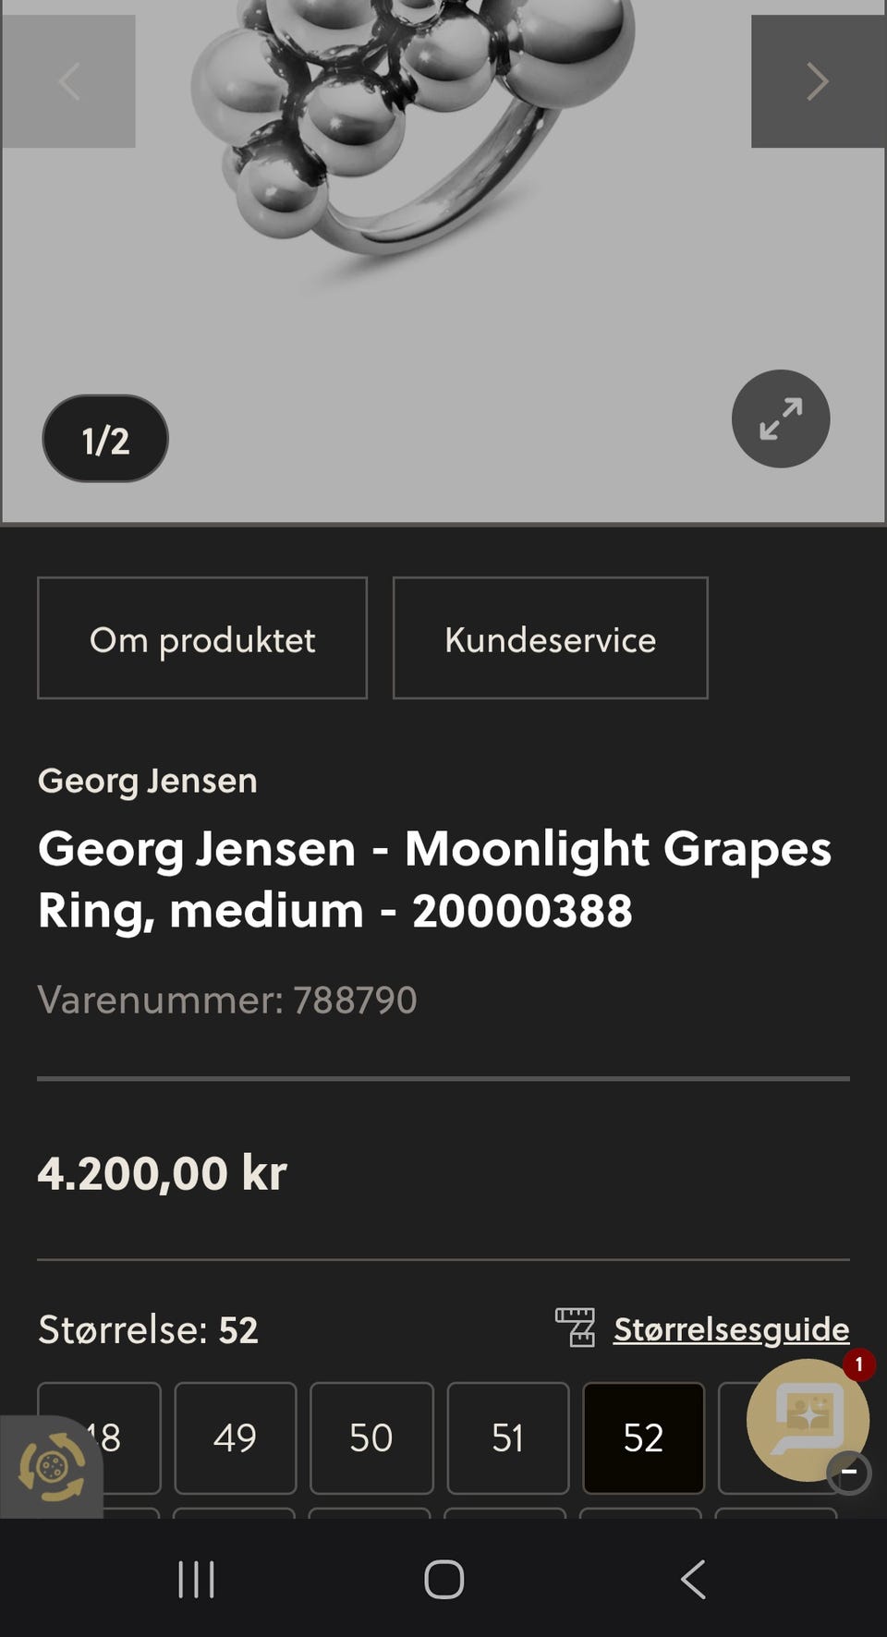Select ring size 50
Screen dimensions: 887x1637
click(x=371, y=1437)
